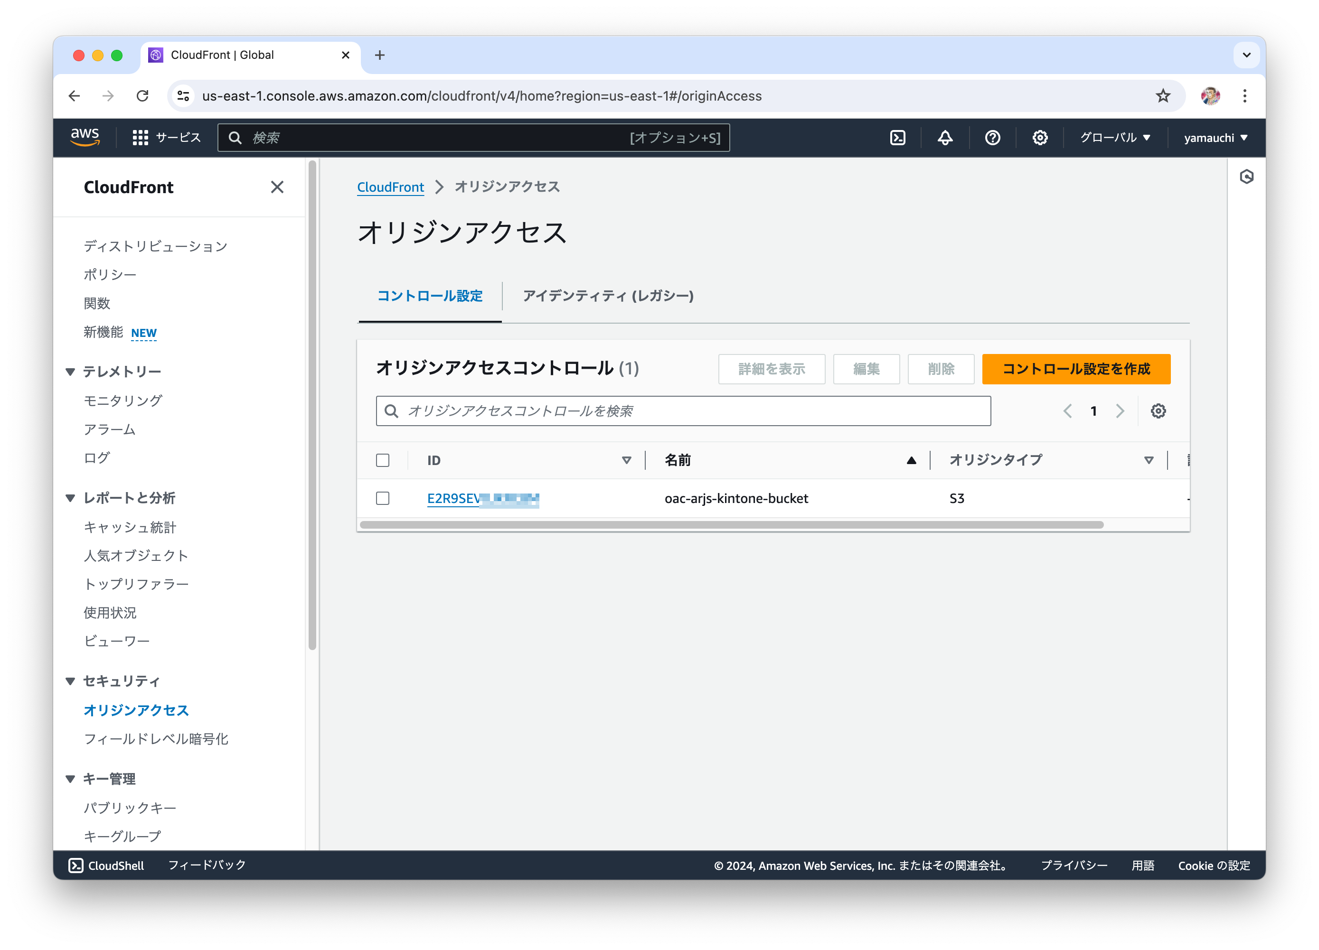This screenshot has width=1319, height=950.
Task: Open Chrome's three-dot menu
Action: click(1244, 96)
